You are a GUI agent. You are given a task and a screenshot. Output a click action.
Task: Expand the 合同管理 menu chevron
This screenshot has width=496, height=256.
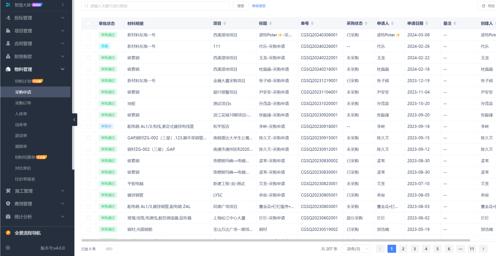point(63,43)
